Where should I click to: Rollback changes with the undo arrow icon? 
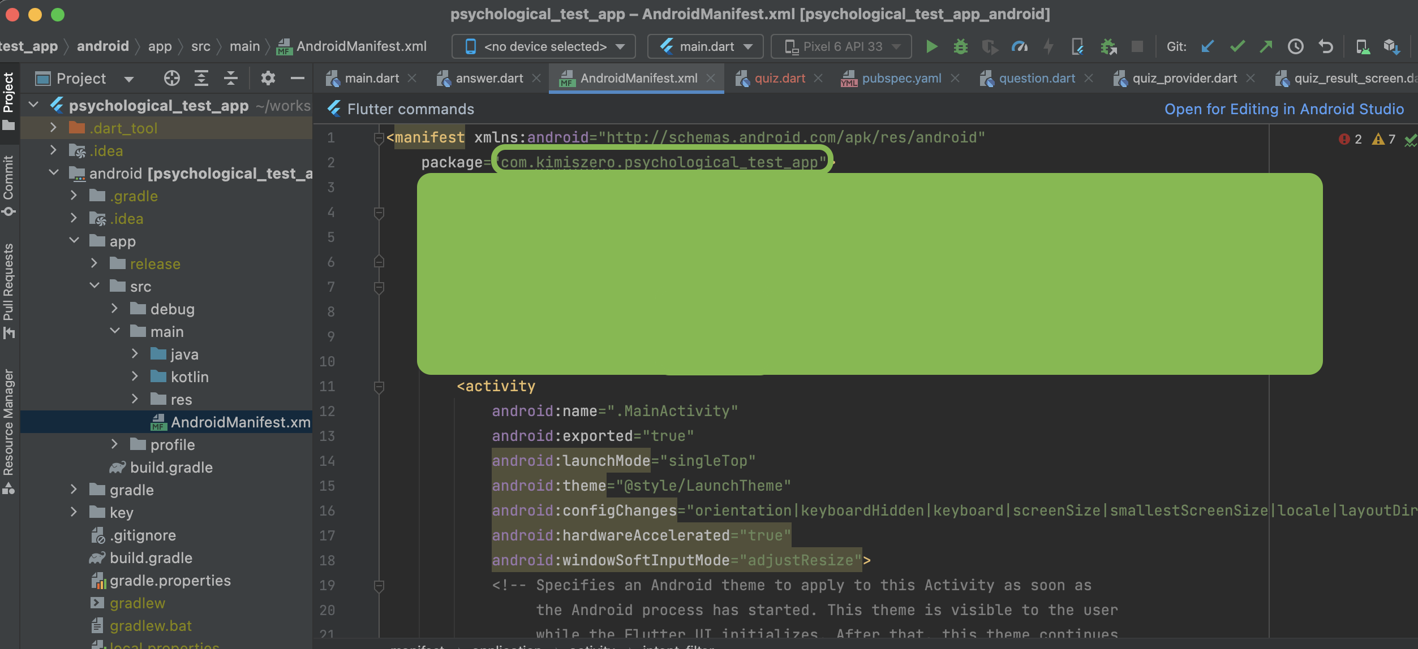(1325, 46)
